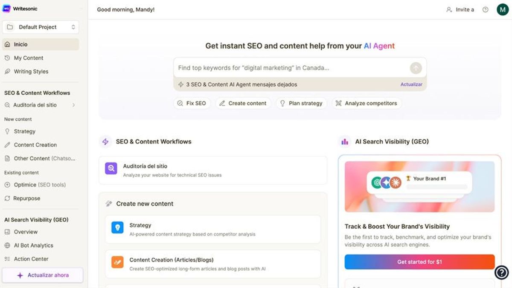Image resolution: width=512 pixels, height=288 pixels.
Task: Click the orange Content Creation card icon
Action: [x=117, y=262]
